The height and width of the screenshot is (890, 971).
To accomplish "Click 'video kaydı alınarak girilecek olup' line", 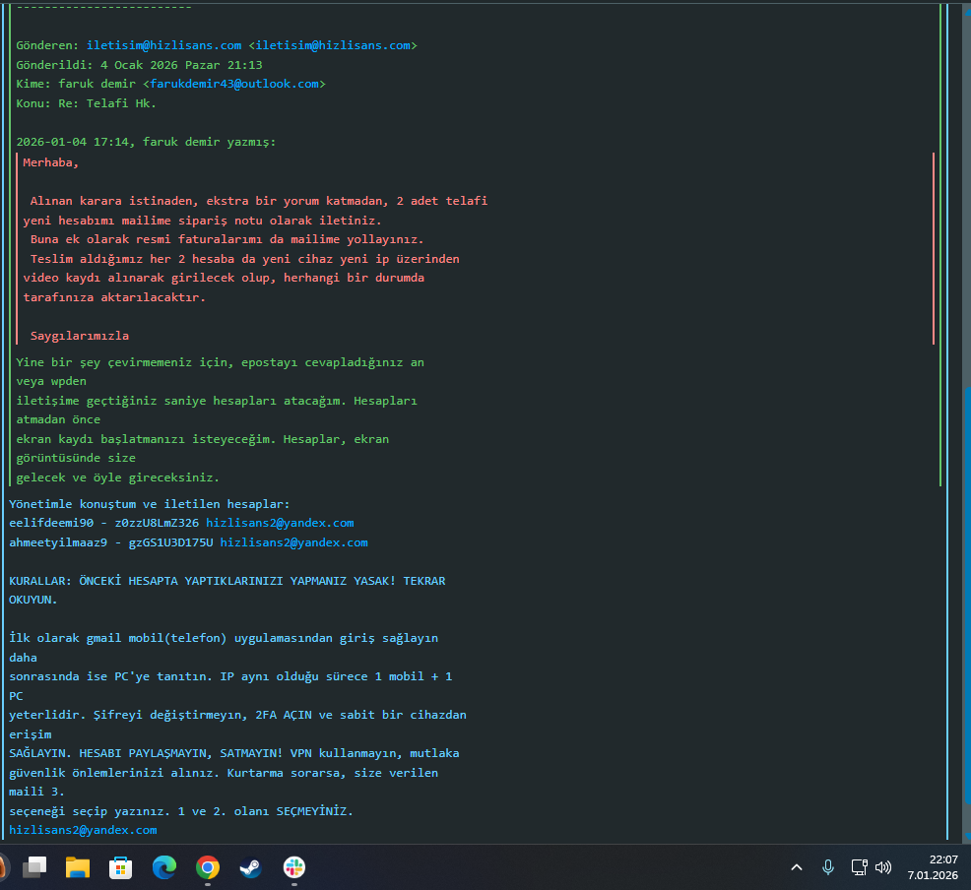I will pos(224,278).
